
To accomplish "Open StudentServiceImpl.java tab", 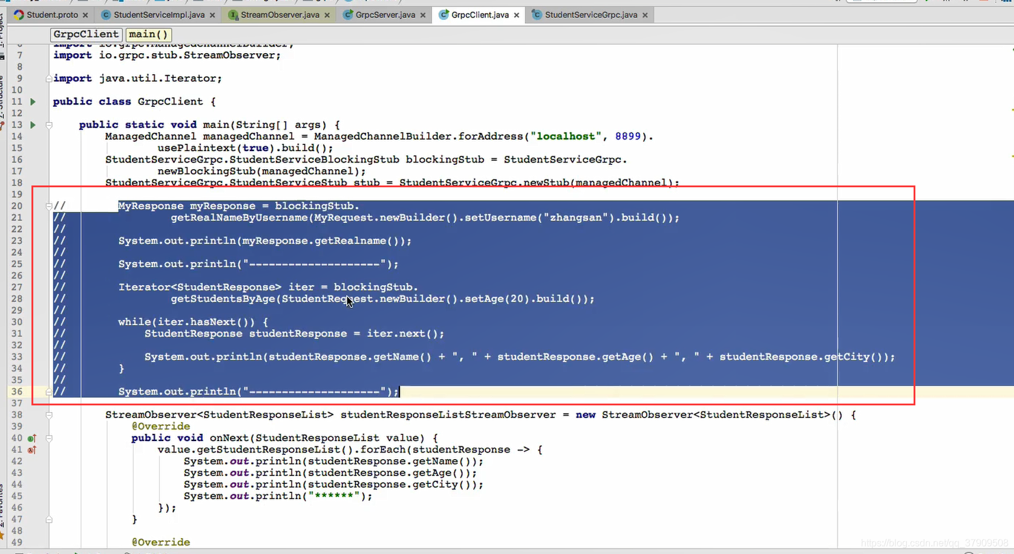I will [x=159, y=14].
